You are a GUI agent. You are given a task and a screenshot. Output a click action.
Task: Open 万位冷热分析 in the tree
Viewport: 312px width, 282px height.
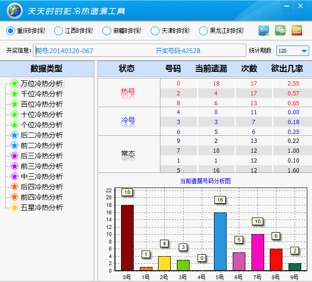click(x=42, y=83)
